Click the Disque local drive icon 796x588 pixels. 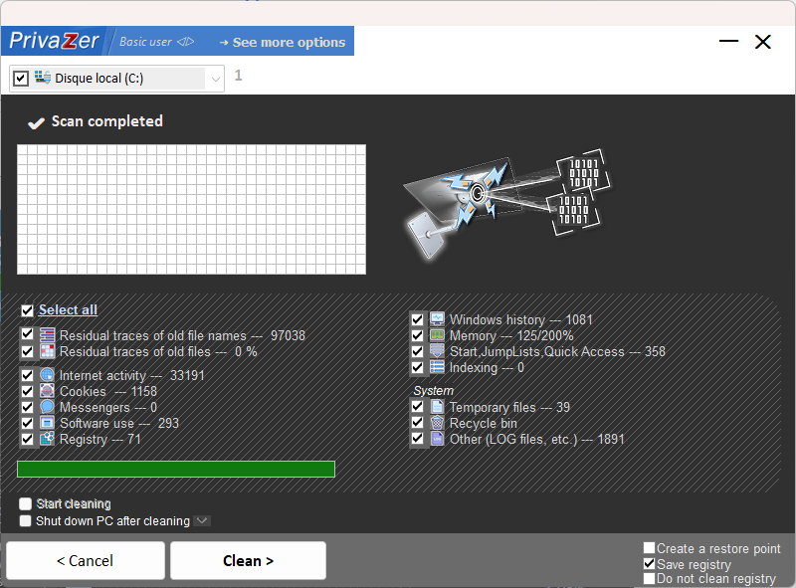(x=43, y=78)
